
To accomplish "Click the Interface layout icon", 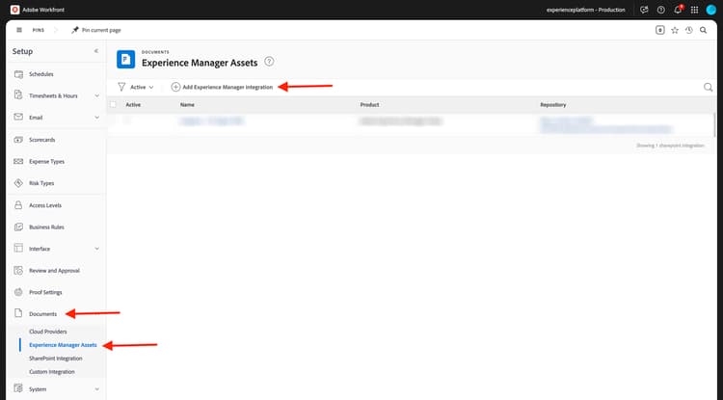I will pos(18,248).
